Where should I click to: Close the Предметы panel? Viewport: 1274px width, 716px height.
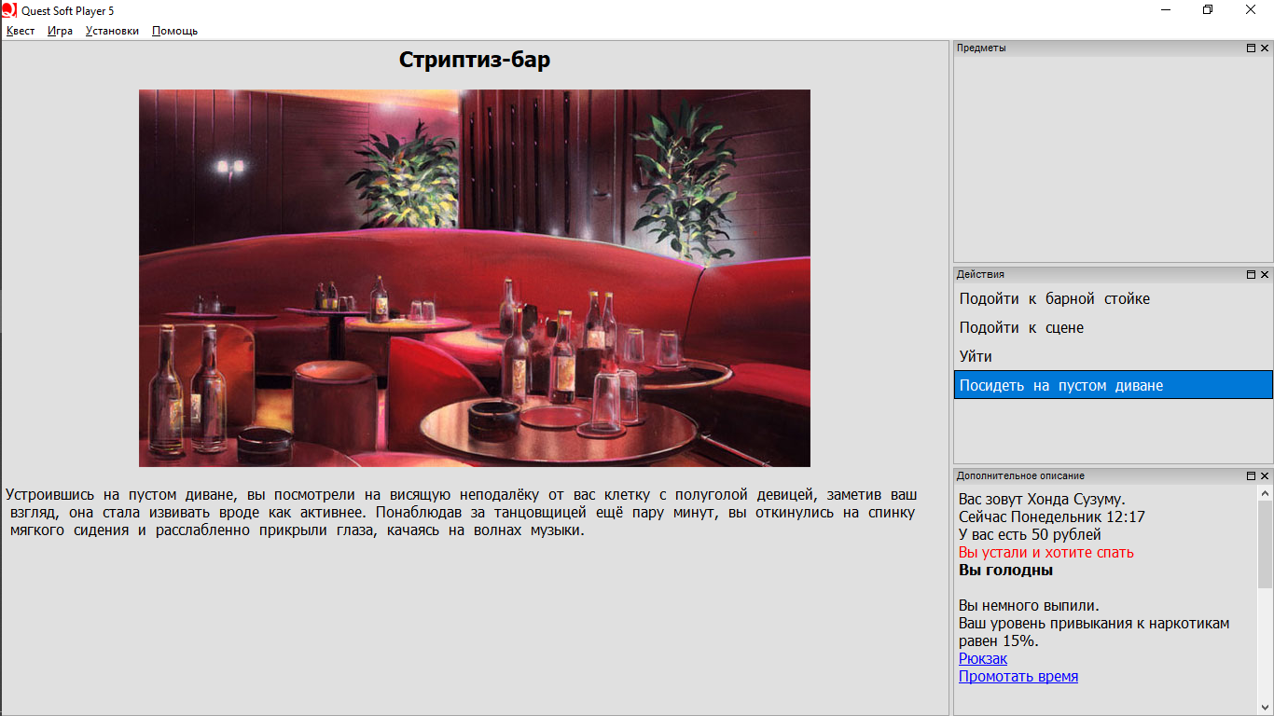pos(1265,48)
